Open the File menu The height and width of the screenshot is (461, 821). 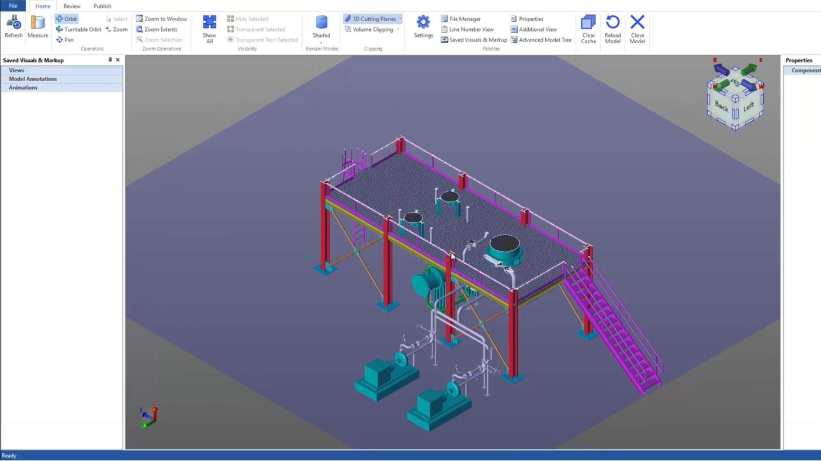[x=13, y=6]
